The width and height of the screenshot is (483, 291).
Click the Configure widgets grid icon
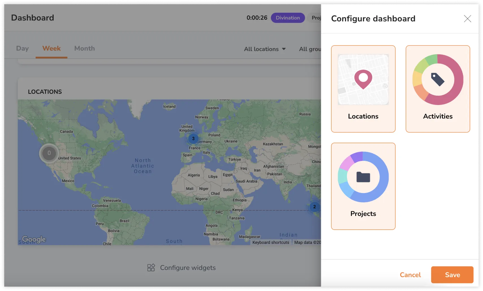(151, 268)
